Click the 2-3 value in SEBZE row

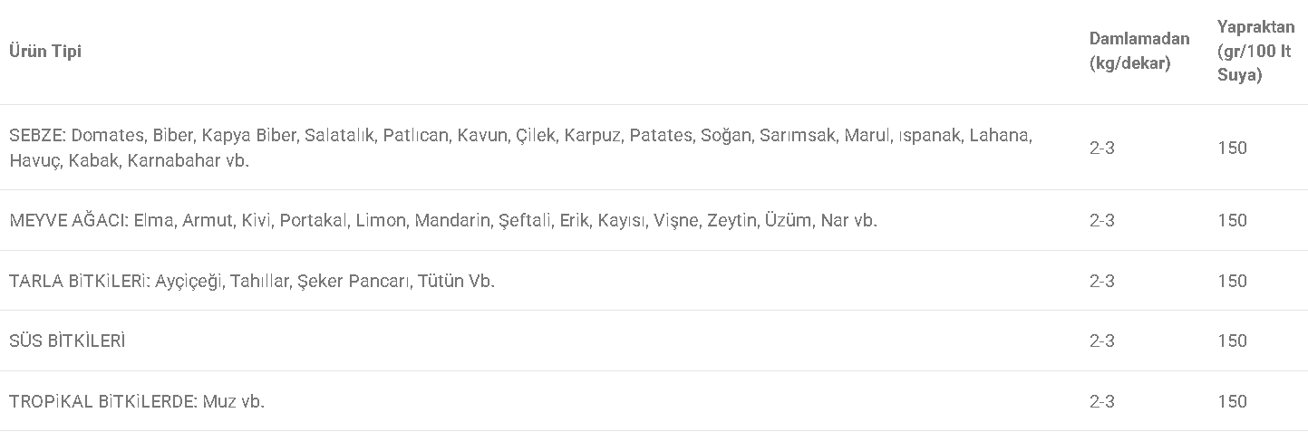pyautogui.click(x=1101, y=148)
